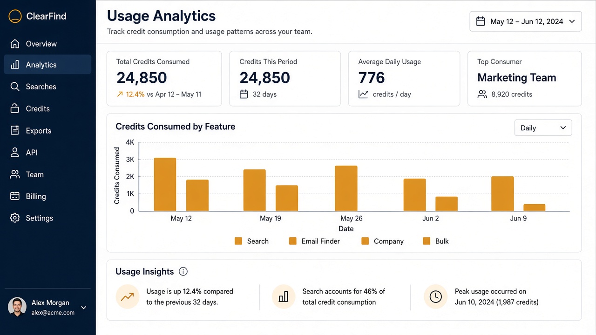Click the ClearFind brand name
596x335 pixels.
tap(46, 16)
